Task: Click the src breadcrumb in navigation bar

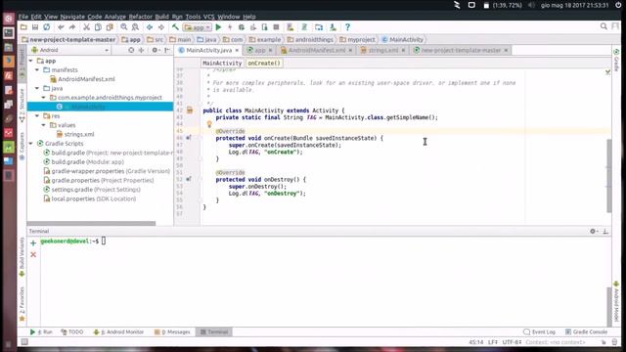Action: pyautogui.click(x=155, y=39)
